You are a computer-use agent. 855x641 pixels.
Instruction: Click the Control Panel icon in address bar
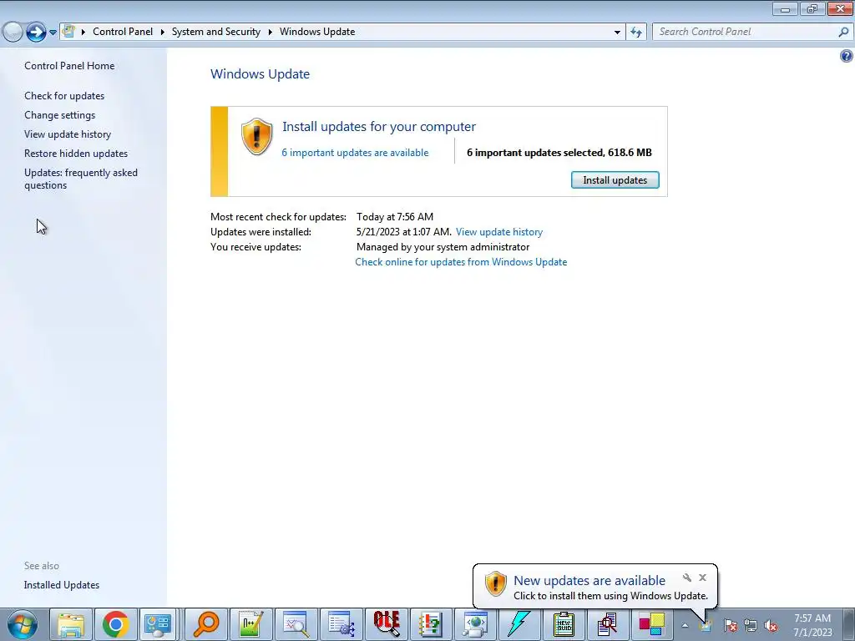(x=68, y=31)
